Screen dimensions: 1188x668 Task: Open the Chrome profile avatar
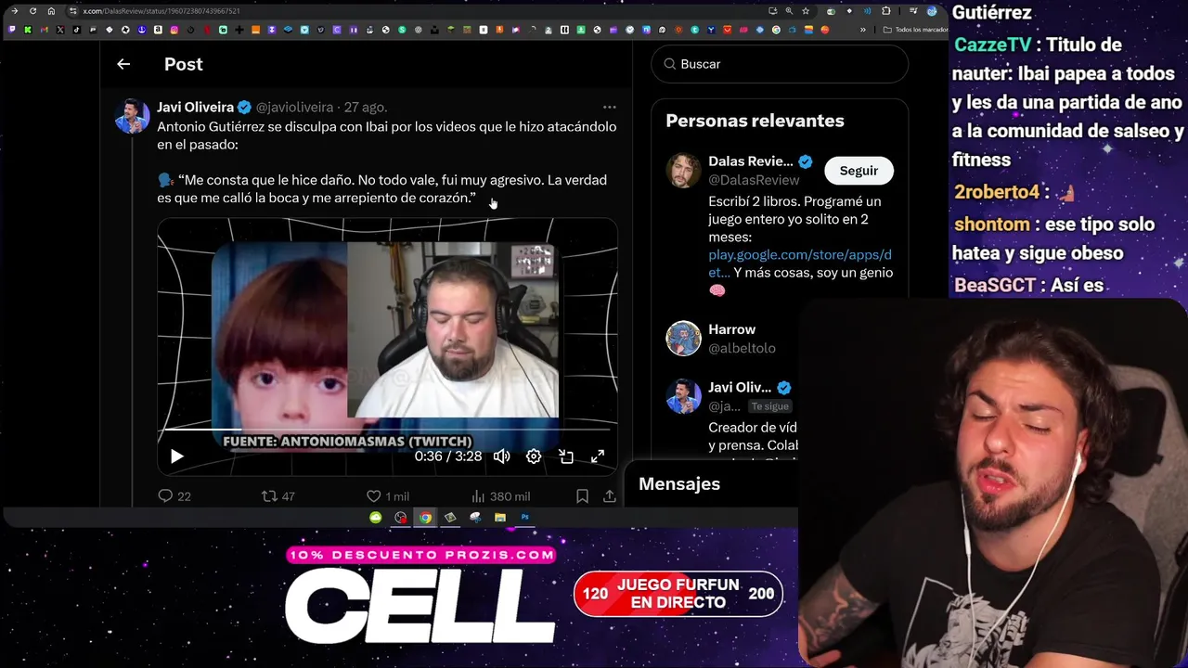pyautogui.click(x=932, y=11)
